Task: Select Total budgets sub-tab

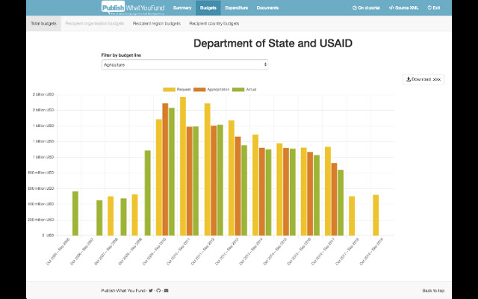Action: [43, 23]
